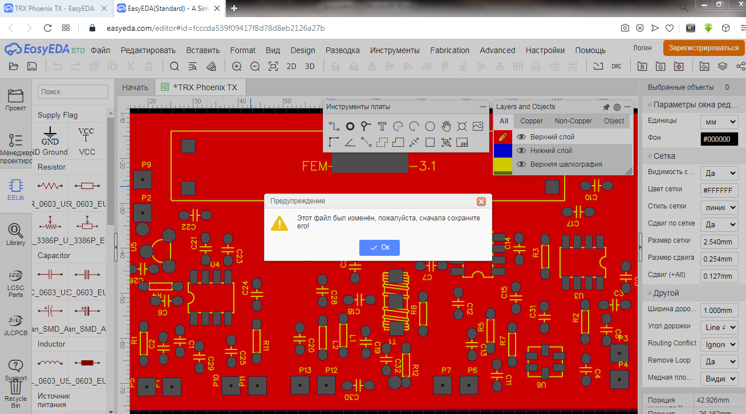Image resolution: width=746 pixels, height=414 pixels.
Task: Select the Track routing tool
Action: click(x=334, y=126)
